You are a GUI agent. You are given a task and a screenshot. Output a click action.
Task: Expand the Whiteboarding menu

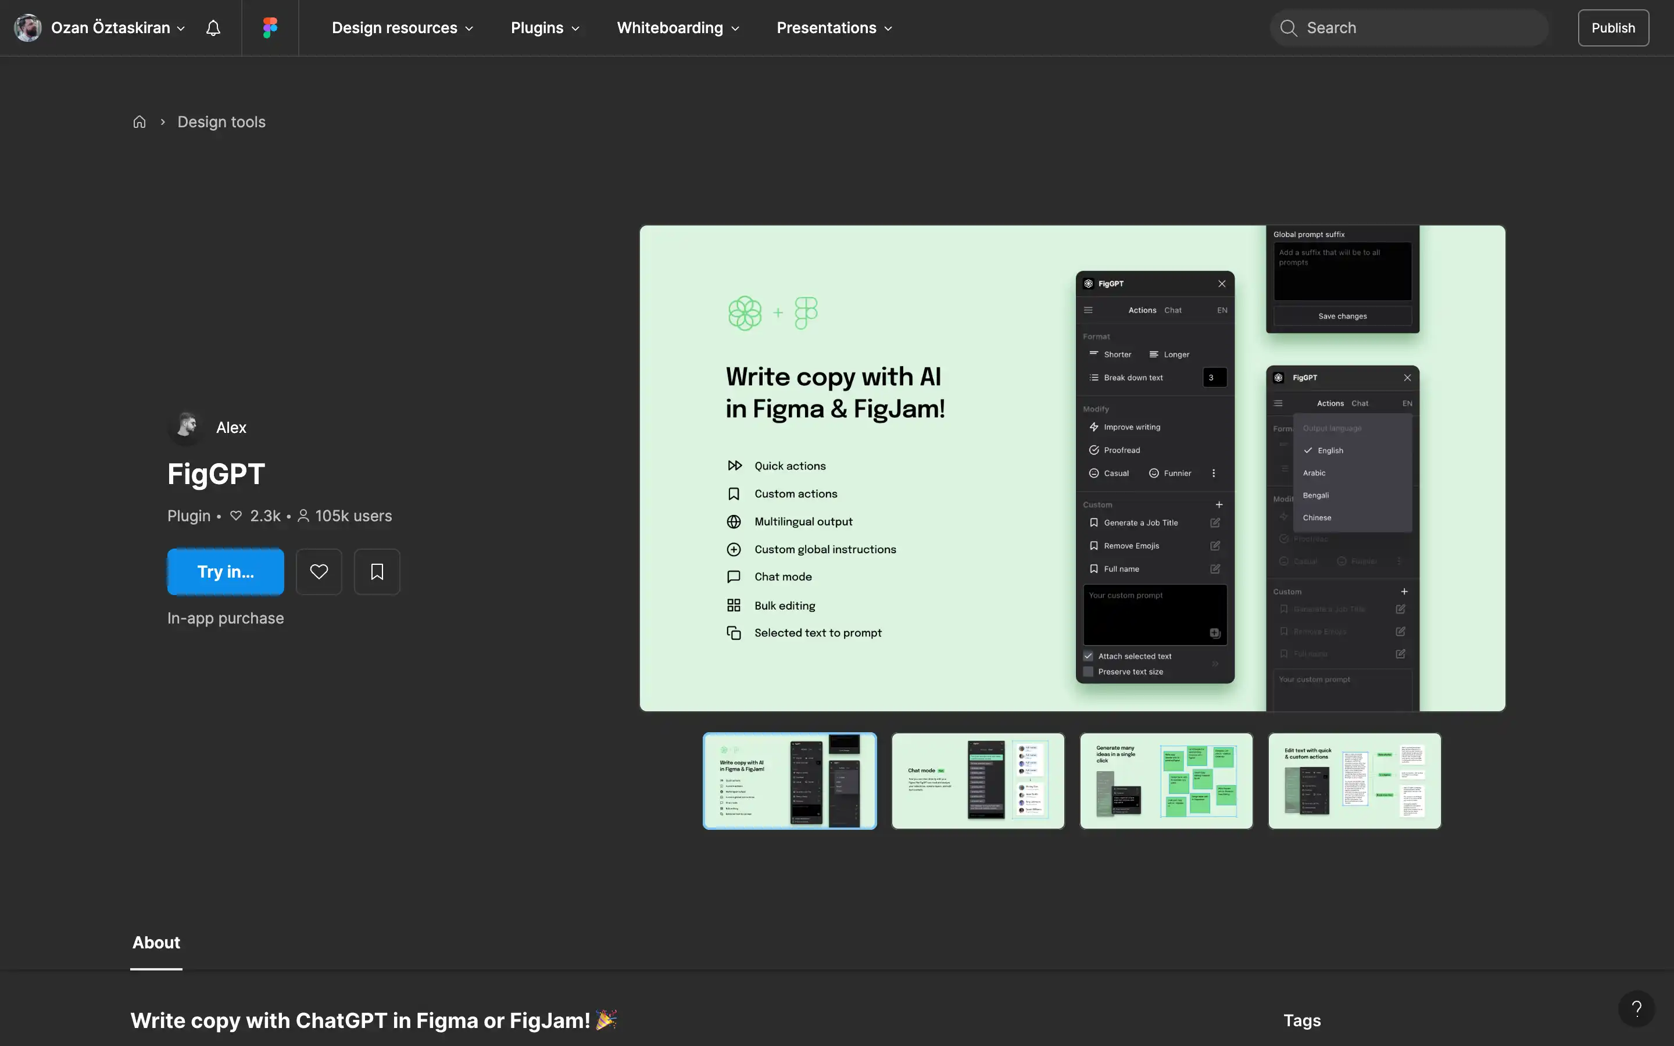[678, 28]
